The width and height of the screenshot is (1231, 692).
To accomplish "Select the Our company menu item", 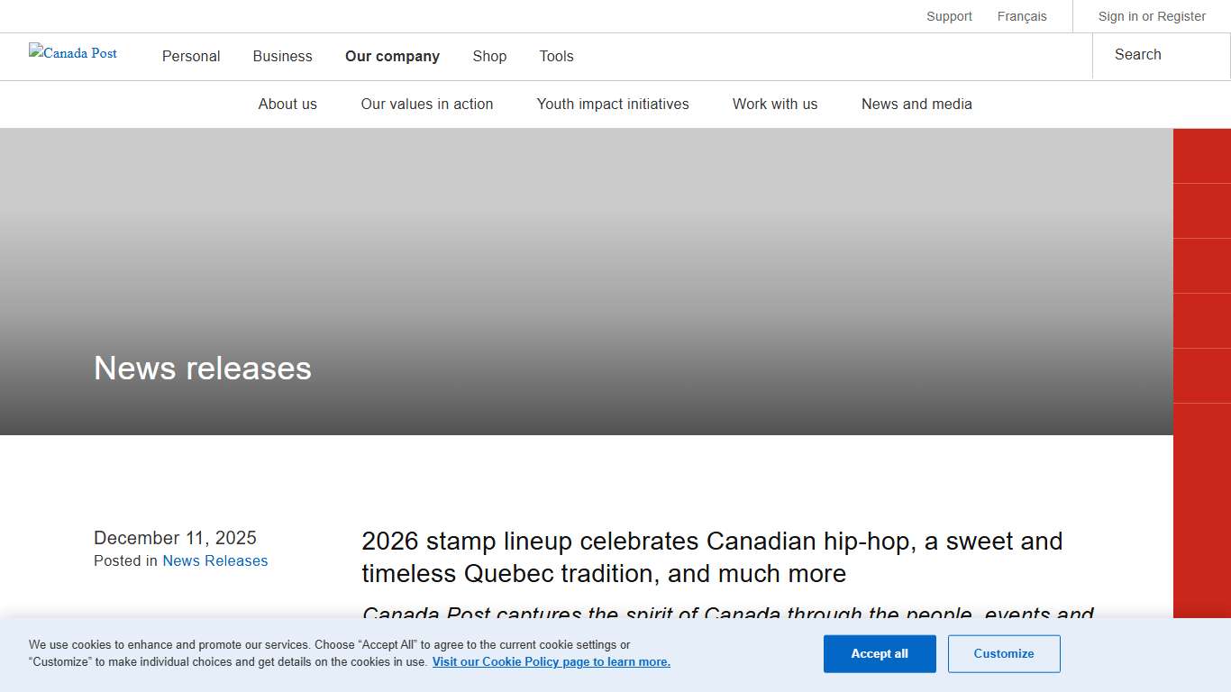I will point(392,56).
